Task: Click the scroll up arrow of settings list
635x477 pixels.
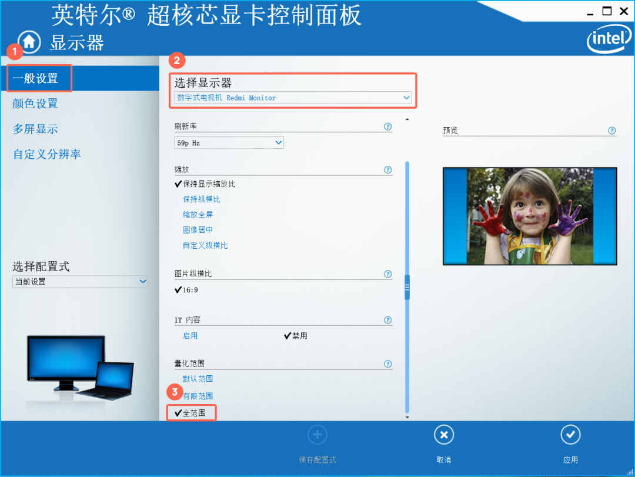Action: [x=407, y=119]
